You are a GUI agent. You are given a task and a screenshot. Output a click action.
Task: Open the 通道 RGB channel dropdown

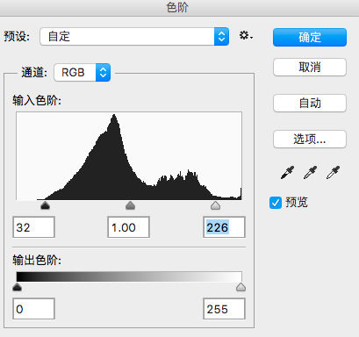tap(83, 72)
